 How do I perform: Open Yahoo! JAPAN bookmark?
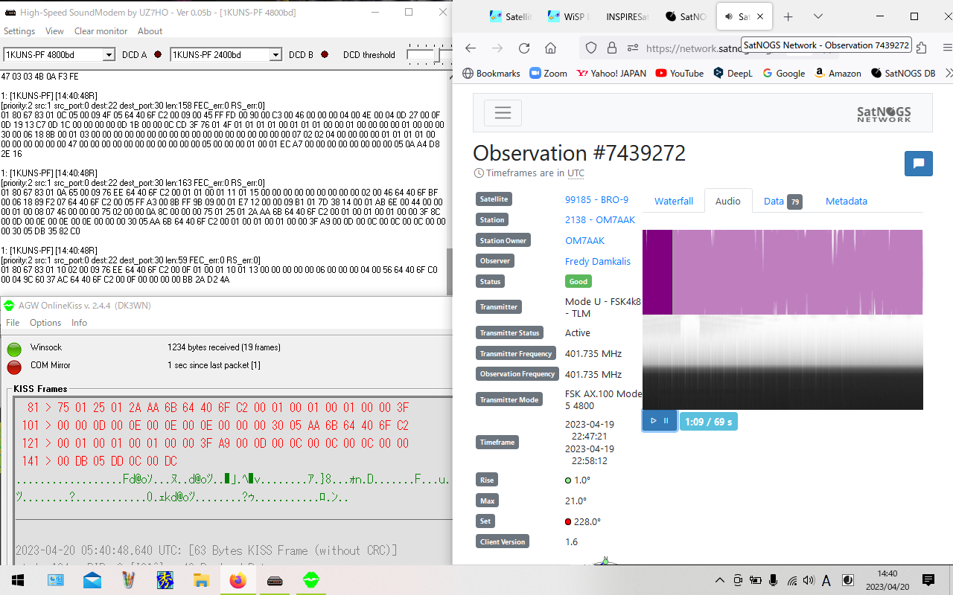611,73
